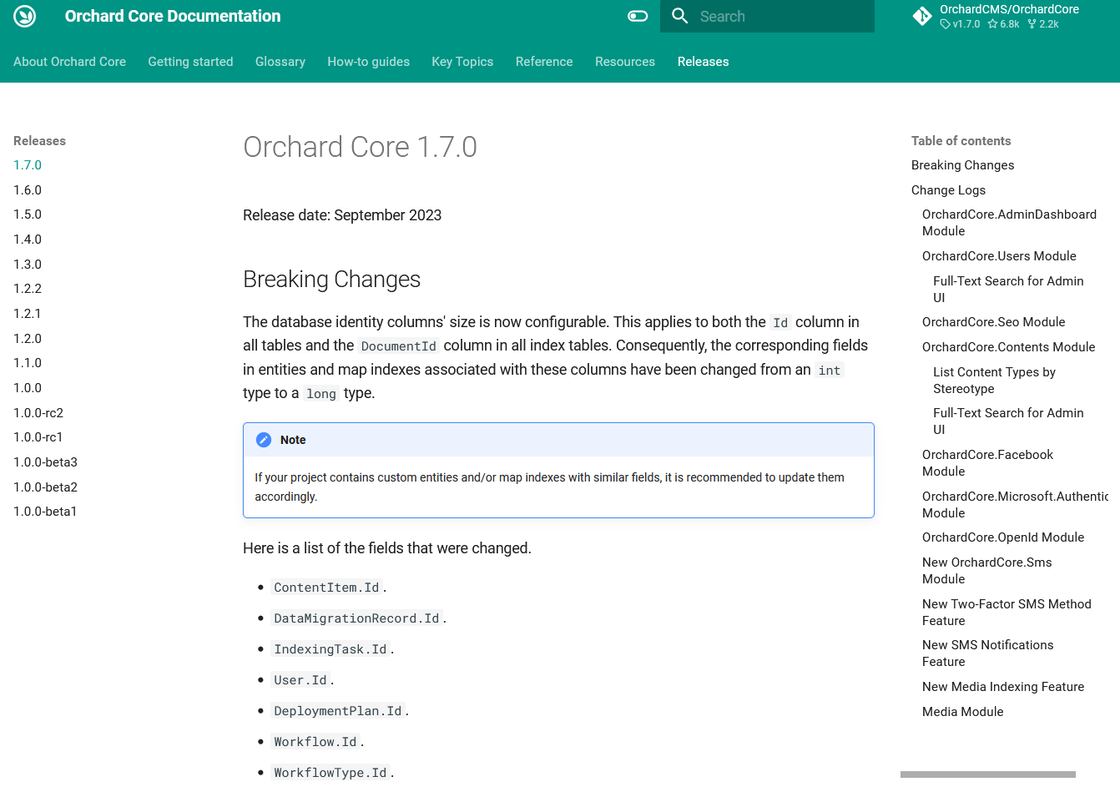
Task: Open the Reference tab
Action: [544, 62]
